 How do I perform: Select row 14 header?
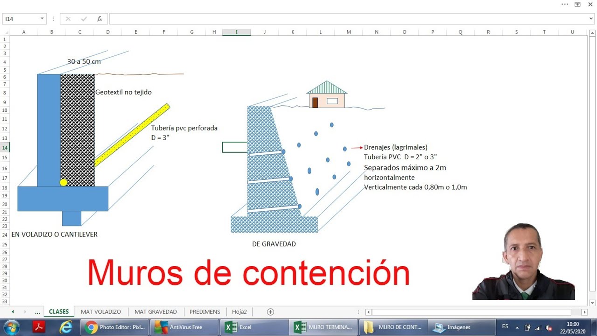pyautogui.click(x=5, y=147)
